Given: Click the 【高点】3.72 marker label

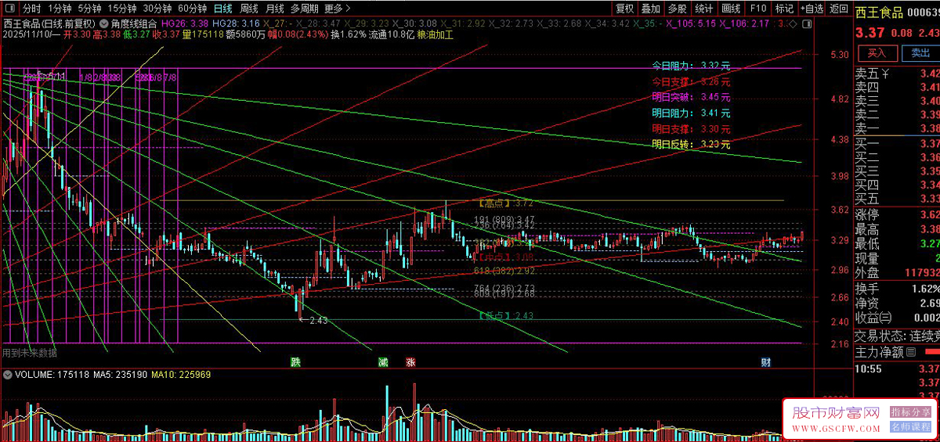Looking at the screenshot, I should [x=506, y=202].
